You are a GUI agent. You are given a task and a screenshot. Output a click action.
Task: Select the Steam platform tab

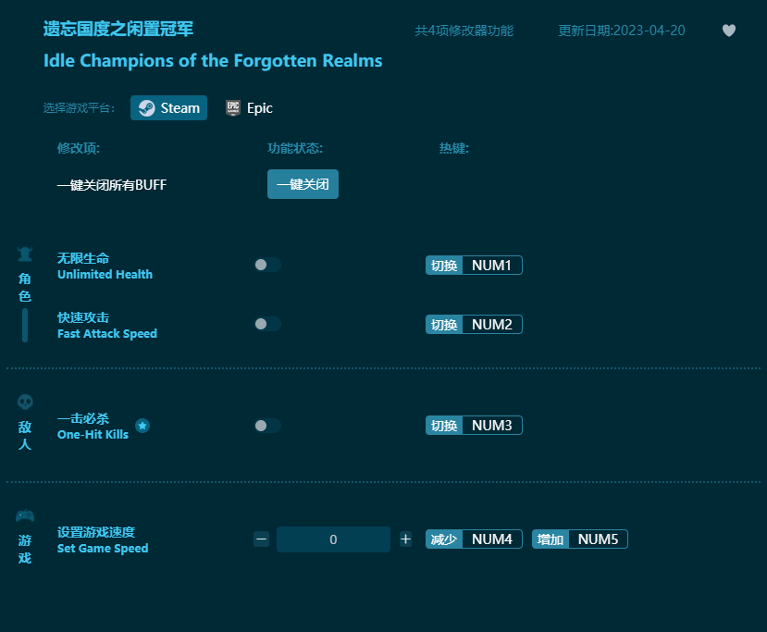(x=169, y=108)
